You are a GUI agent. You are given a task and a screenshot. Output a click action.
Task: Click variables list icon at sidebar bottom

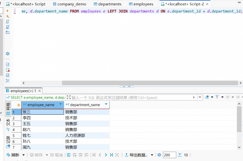8,80
